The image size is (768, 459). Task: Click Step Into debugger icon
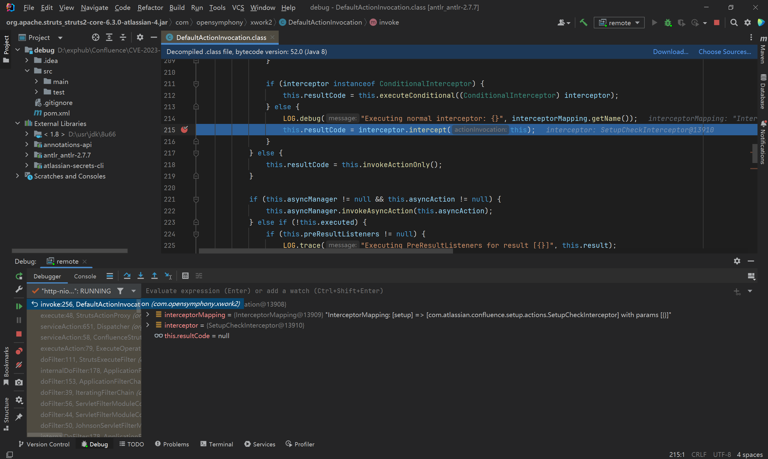coord(140,276)
